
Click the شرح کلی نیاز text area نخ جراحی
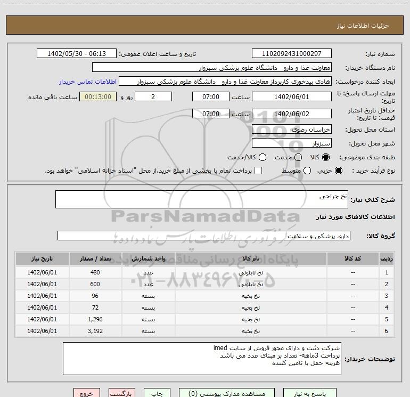coord(202,199)
